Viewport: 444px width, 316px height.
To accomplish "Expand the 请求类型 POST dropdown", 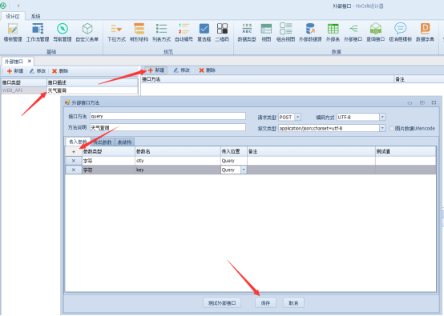I will pyautogui.click(x=298, y=117).
